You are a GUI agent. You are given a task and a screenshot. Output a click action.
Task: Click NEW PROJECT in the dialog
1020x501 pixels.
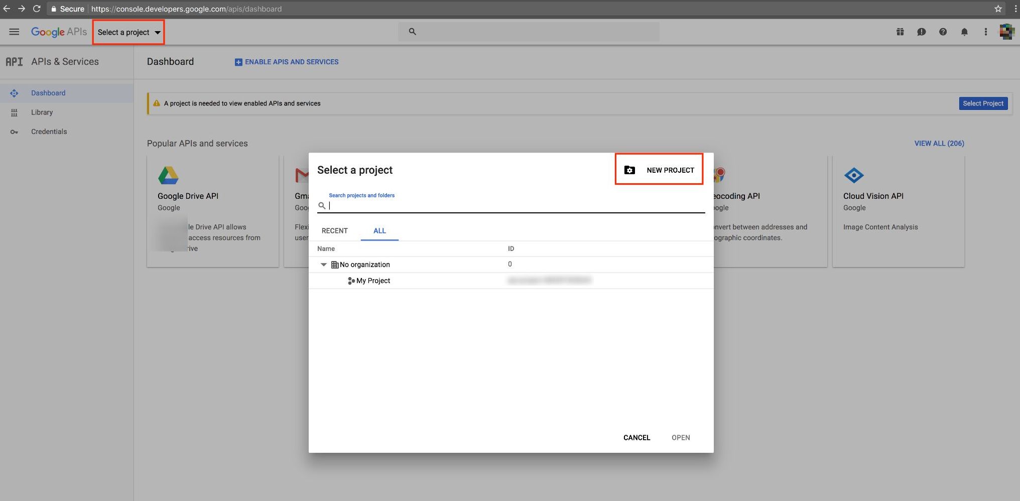659,170
